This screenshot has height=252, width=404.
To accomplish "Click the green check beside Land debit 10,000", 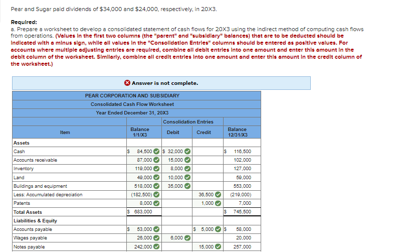I will pyautogui.click(x=187, y=178).
